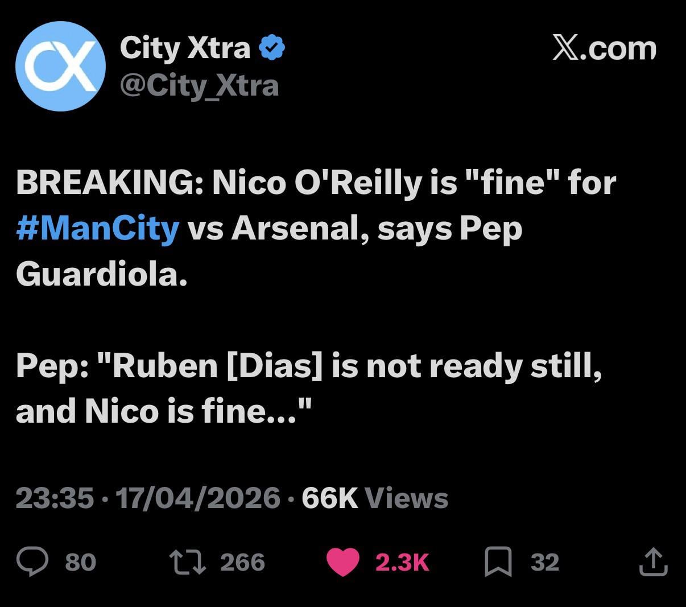Click the 17/04/2026 post date
This screenshot has height=607, width=686.
[197, 498]
